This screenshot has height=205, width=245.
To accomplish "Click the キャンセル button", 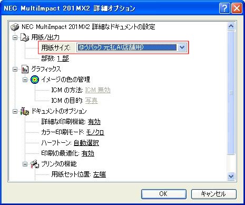I will (214, 194).
